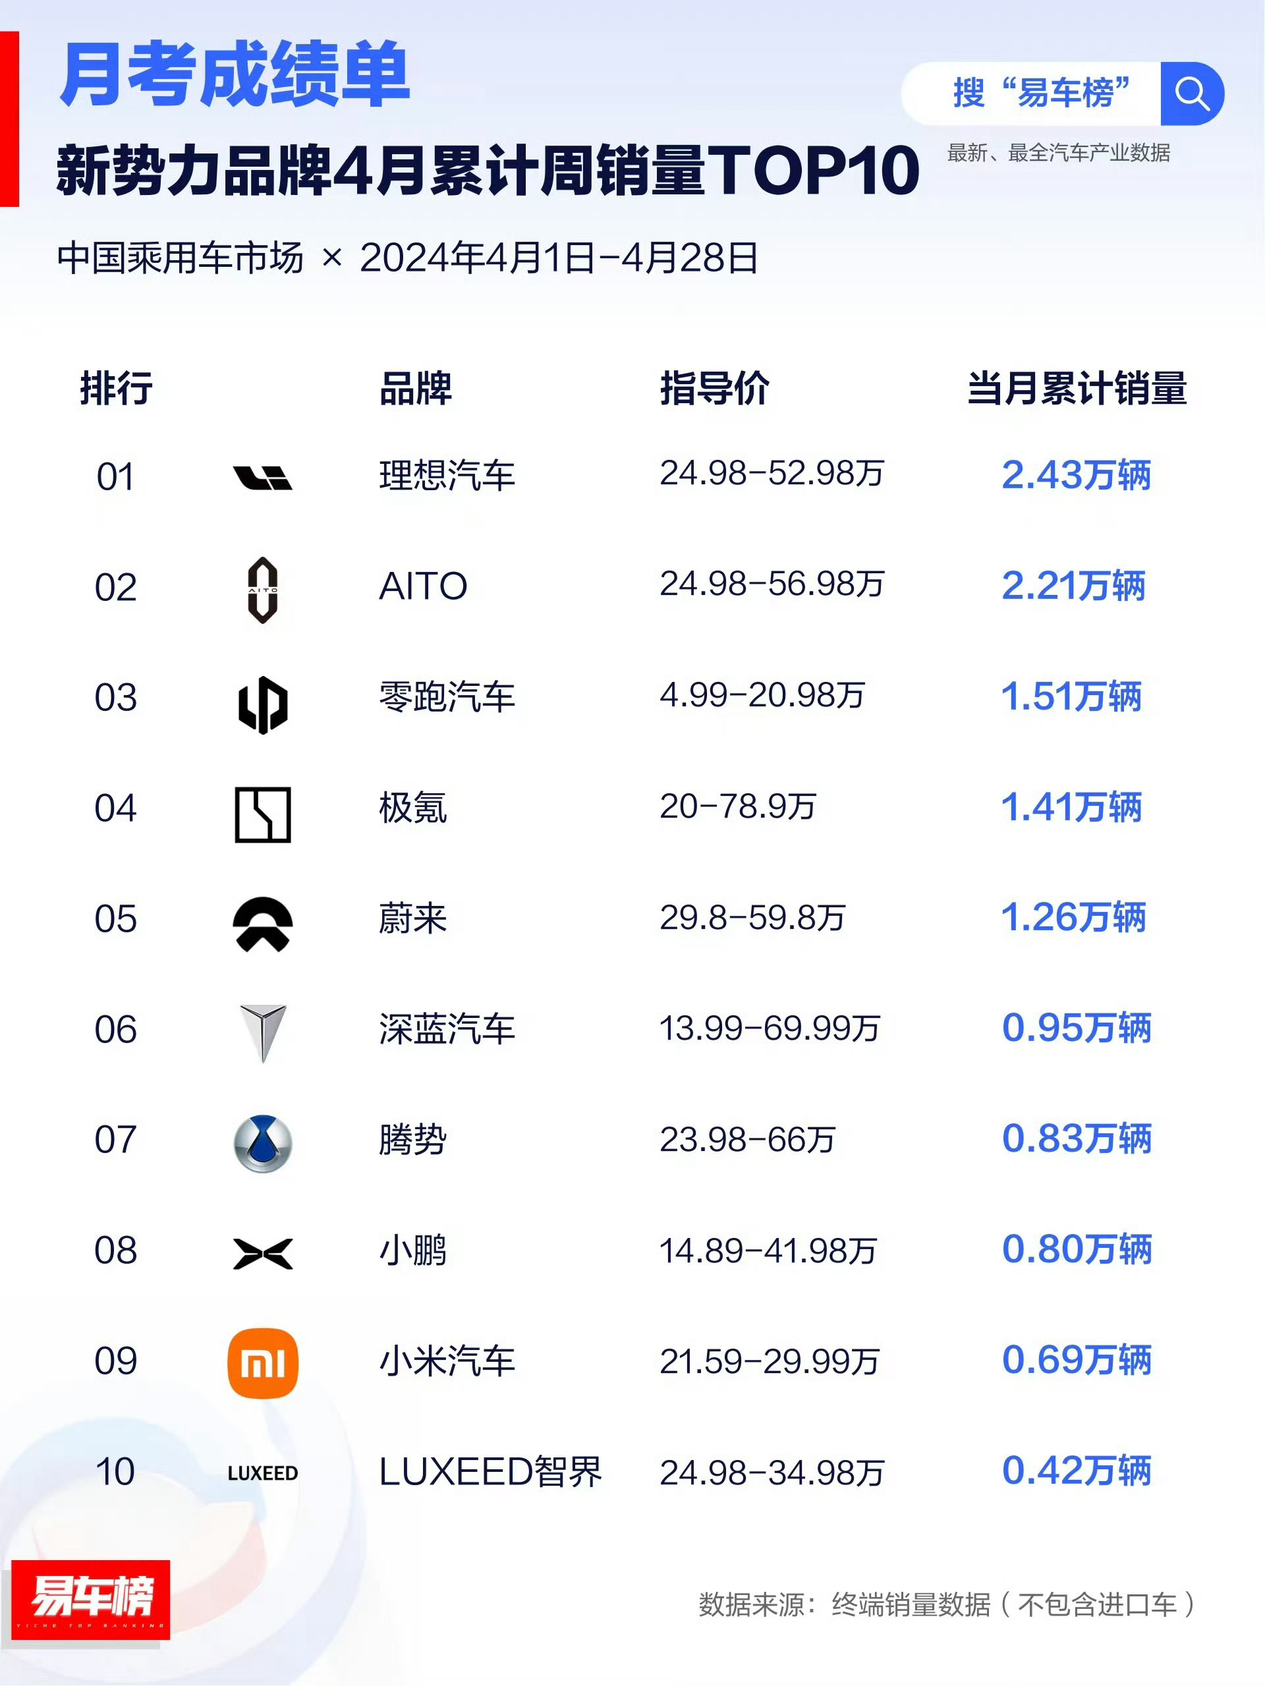Click the blue magnifier search icon
1265x1686 pixels.
[x=1192, y=94]
